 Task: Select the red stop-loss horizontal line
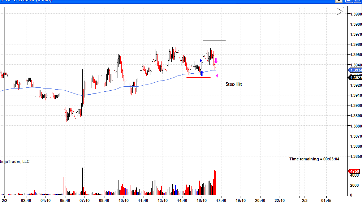[198, 77]
